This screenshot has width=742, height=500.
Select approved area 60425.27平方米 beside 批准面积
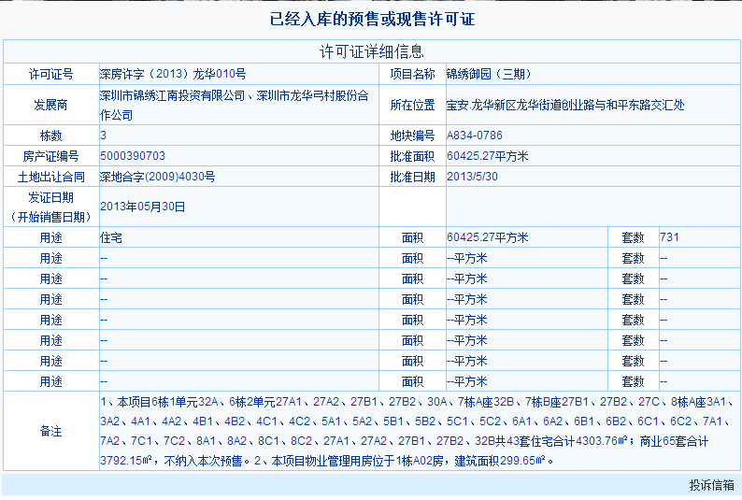(x=488, y=156)
